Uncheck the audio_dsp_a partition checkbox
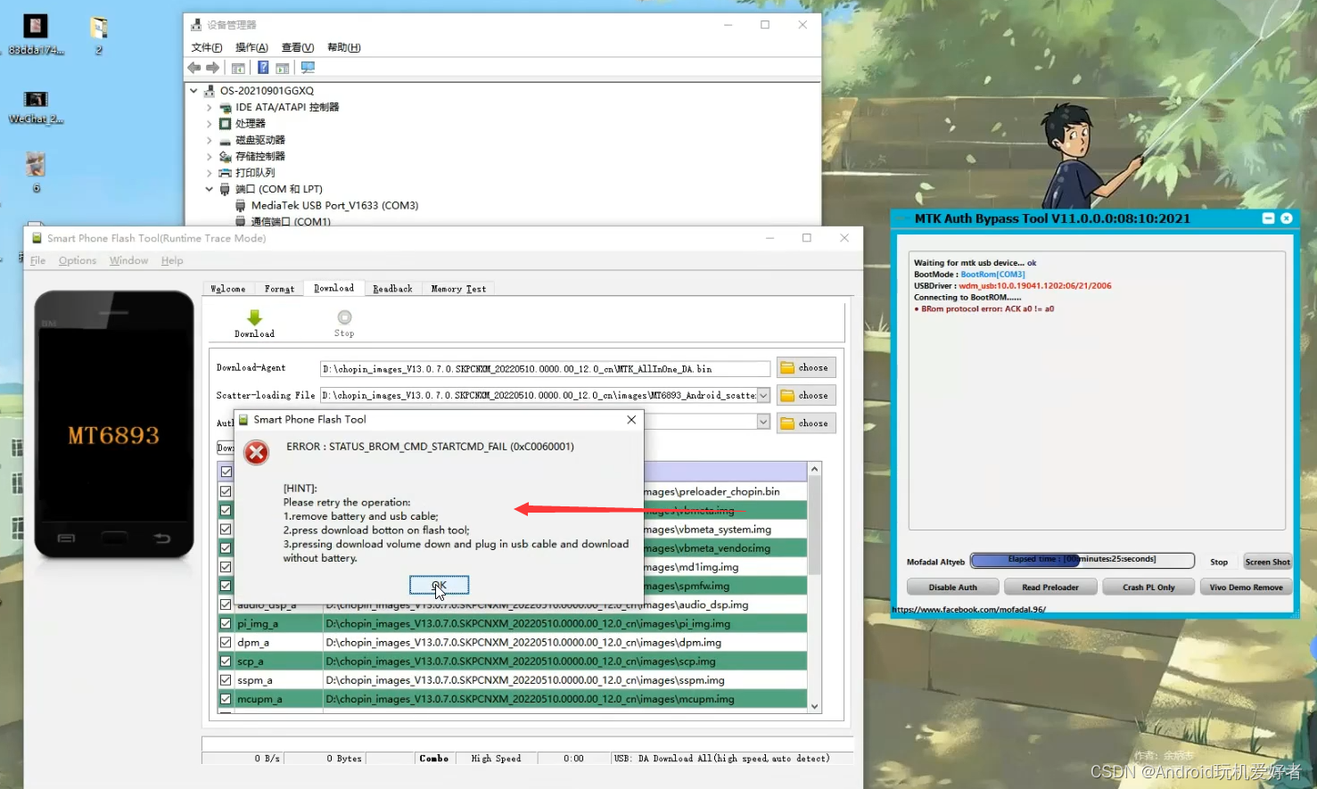Image resolution: width=1317 pixels, height=789 pixels. coord(226,605)
